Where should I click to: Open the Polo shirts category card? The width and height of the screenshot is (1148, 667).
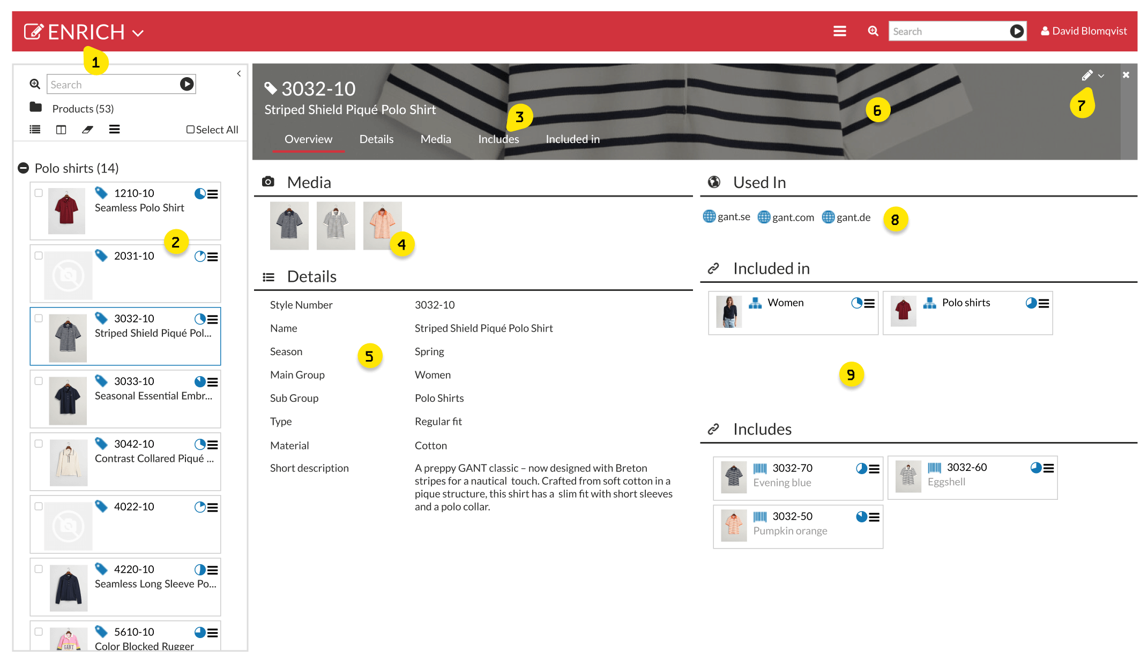pyautogui.click(x=967, y=313)
